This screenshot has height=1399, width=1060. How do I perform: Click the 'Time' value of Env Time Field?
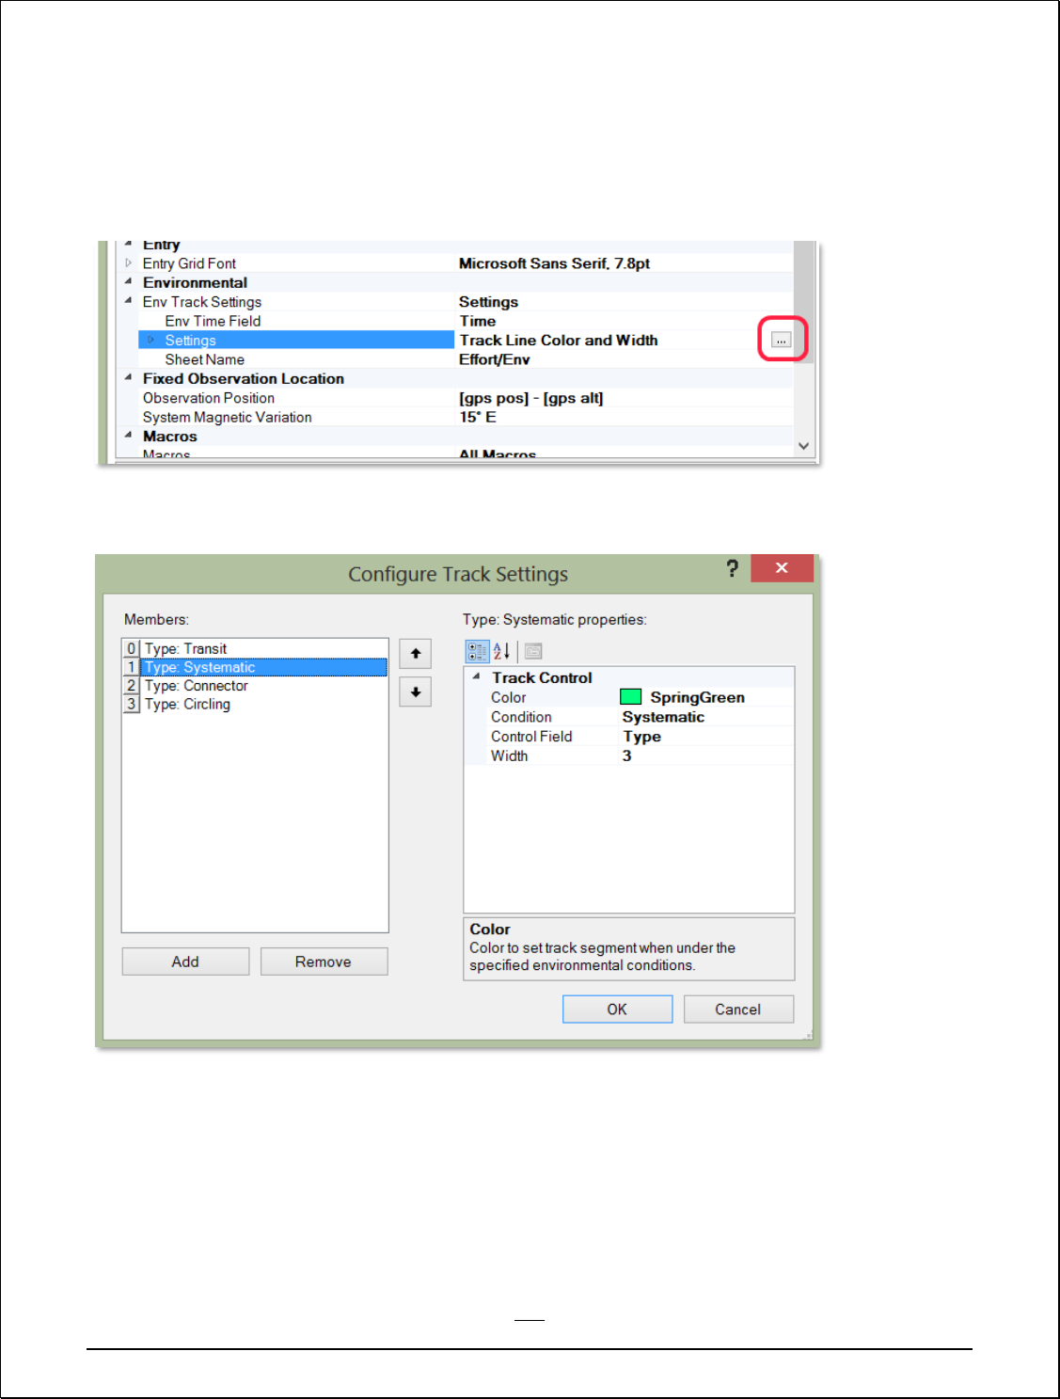point(478,321)
